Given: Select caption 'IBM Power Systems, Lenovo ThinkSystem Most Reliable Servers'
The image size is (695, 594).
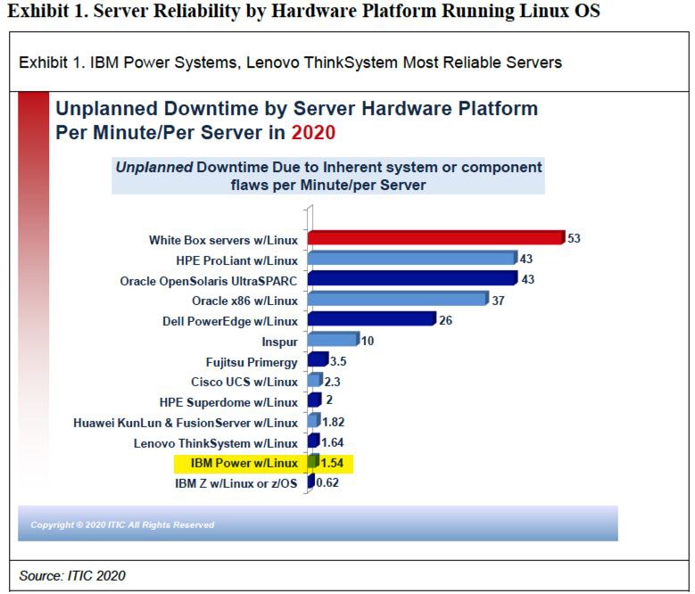Looking at the screenshot, I should [x=326, y=62].
